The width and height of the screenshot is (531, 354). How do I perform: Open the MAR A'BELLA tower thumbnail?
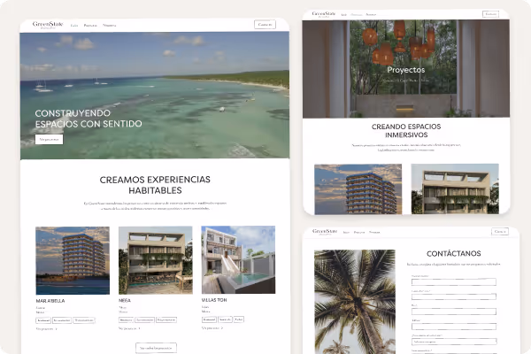click(x=73, y=260)
